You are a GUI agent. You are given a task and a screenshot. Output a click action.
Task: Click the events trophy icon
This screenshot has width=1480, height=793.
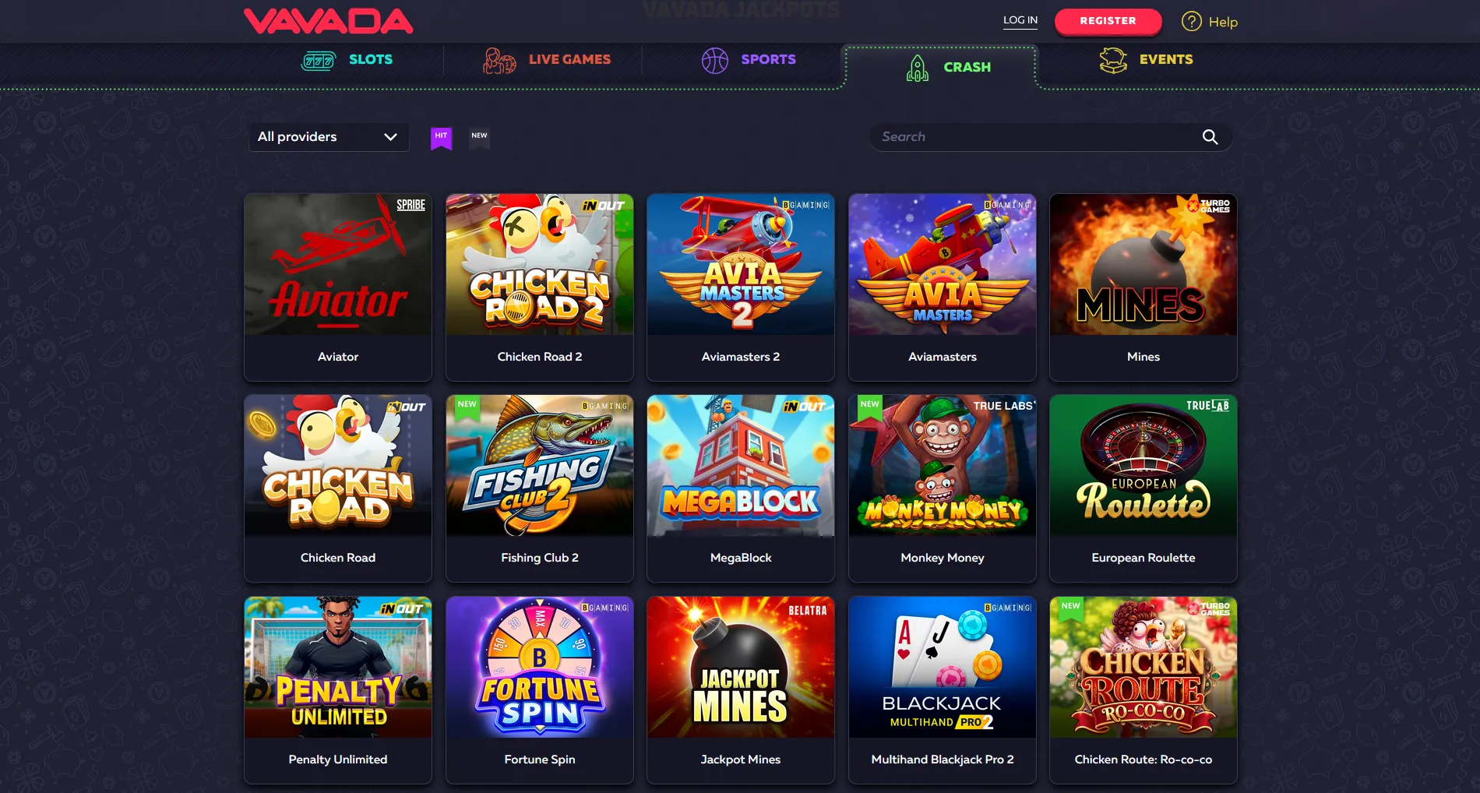tap(1113, 60)
